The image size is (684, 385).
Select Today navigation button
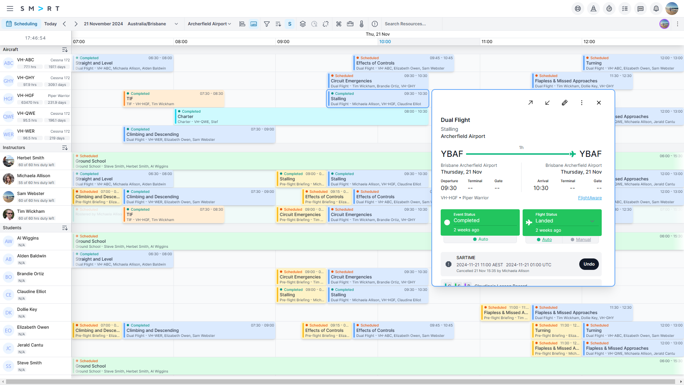point(50,24)
